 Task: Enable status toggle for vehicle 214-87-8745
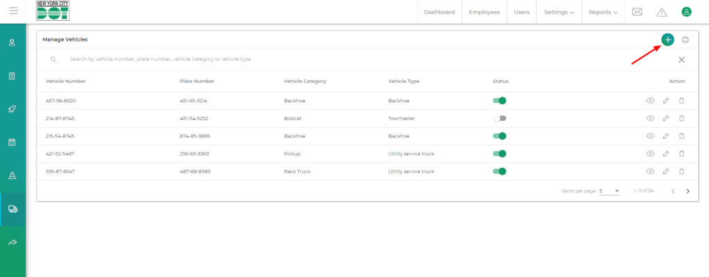[x=499, y=118]
